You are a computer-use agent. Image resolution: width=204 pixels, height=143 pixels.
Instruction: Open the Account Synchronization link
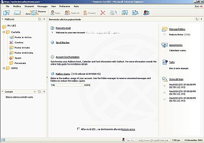[x=67, y=57]
